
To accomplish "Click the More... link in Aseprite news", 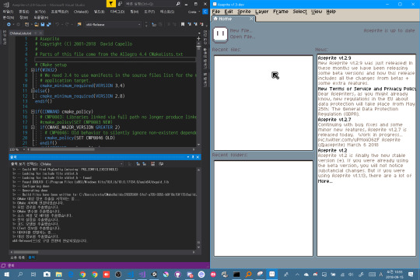I will click(325, 181).
